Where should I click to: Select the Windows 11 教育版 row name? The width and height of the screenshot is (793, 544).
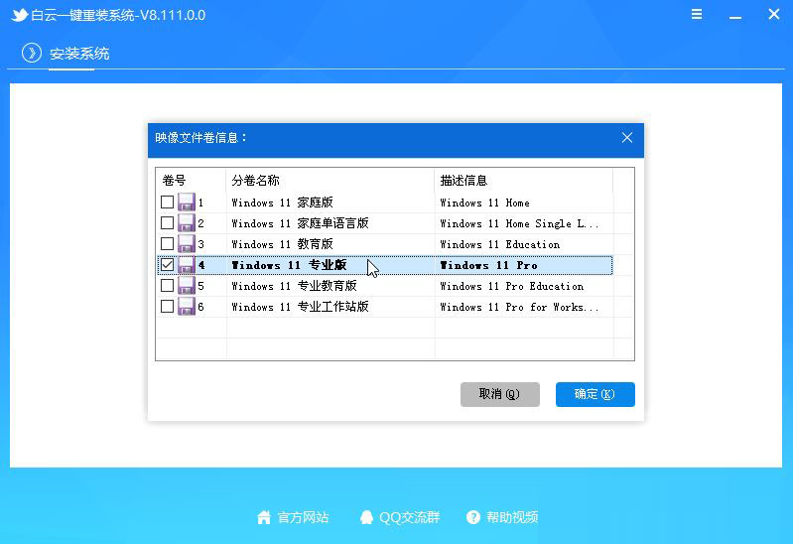click(x=282, y=244)
